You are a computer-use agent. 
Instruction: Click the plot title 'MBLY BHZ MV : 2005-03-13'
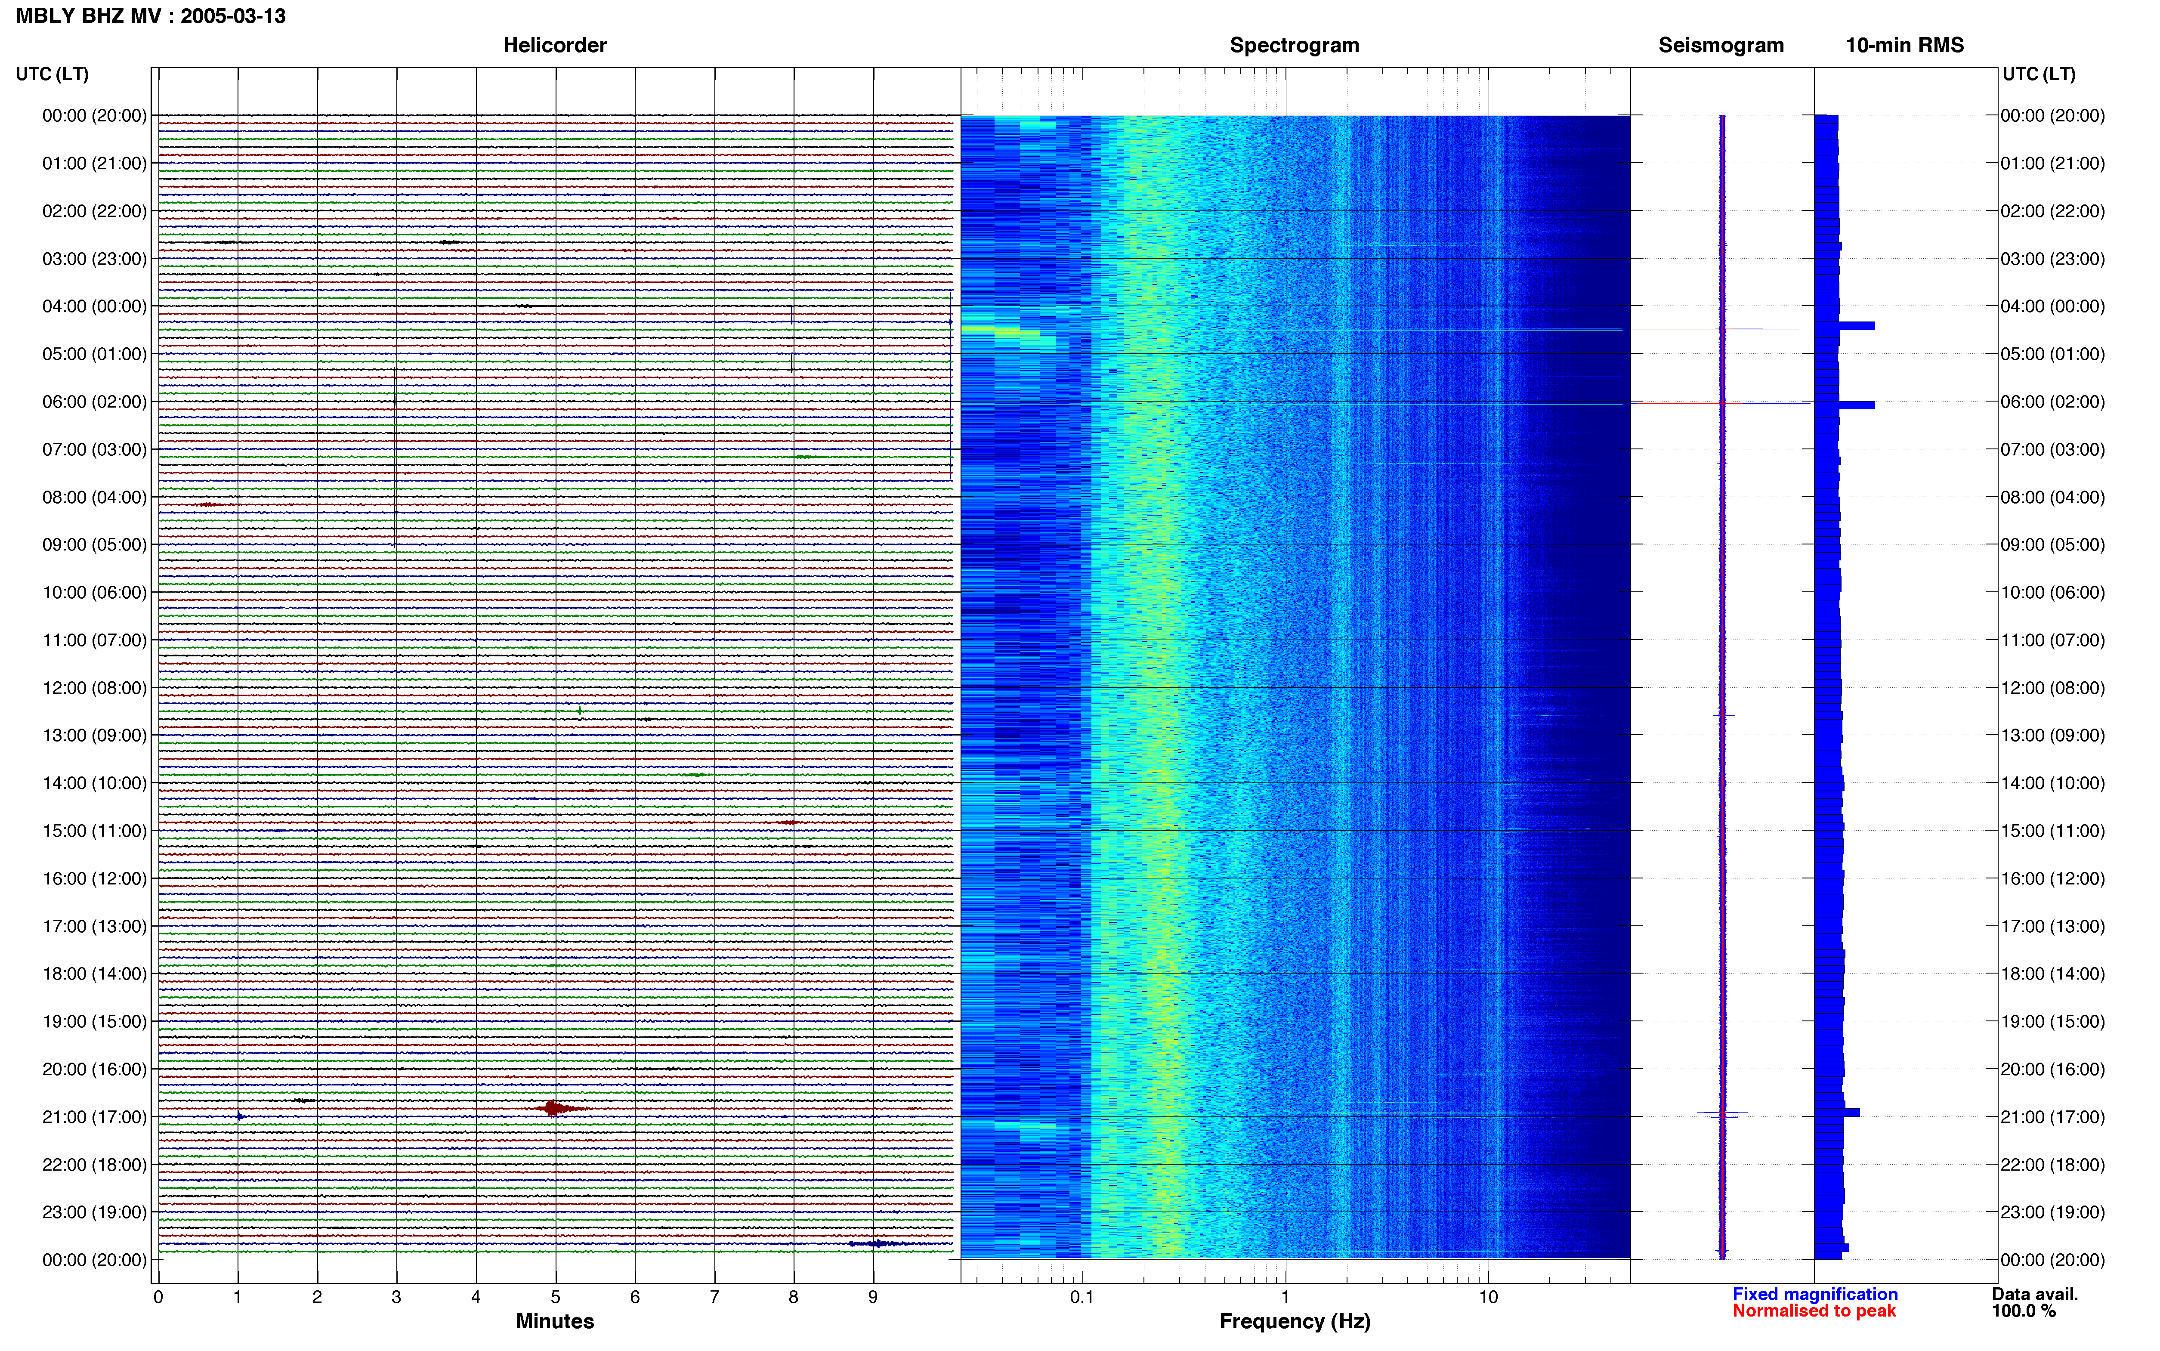tap(151, 16)
